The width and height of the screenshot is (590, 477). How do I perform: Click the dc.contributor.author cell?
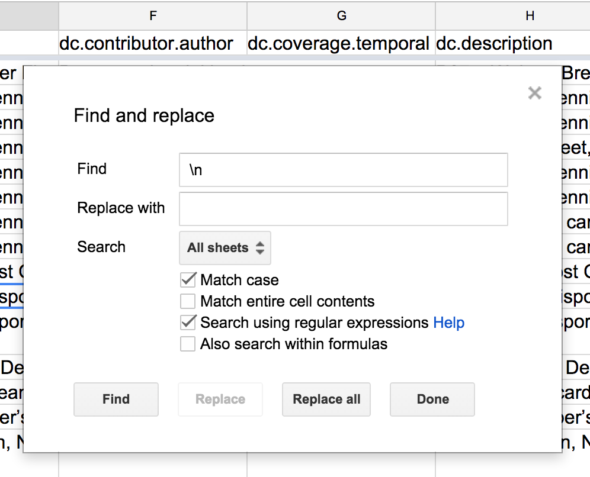(146, 43)
